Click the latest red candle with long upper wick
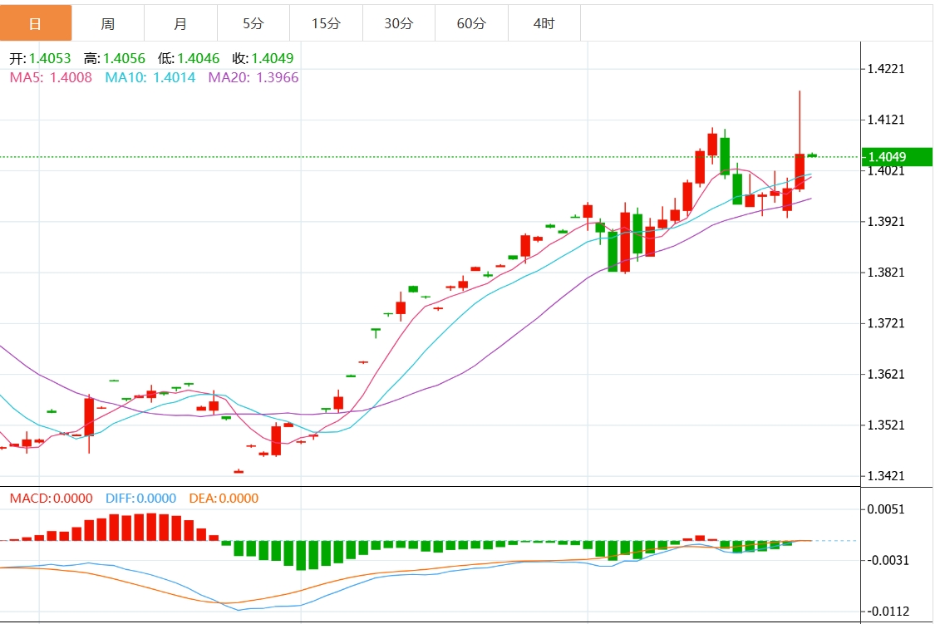 pyautogui.click(x=800, y=171)
